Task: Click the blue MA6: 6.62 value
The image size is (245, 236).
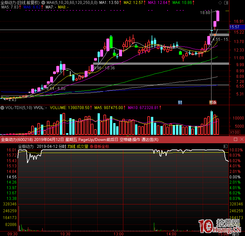Action: (32, 7)
